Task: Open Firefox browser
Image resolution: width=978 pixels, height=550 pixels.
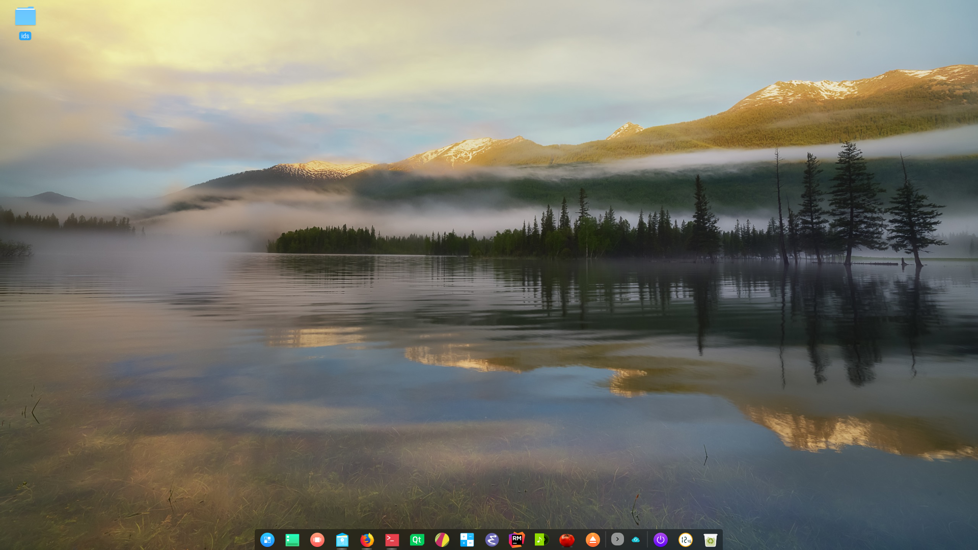Action: pyautogui.click(x=367, y=540)
